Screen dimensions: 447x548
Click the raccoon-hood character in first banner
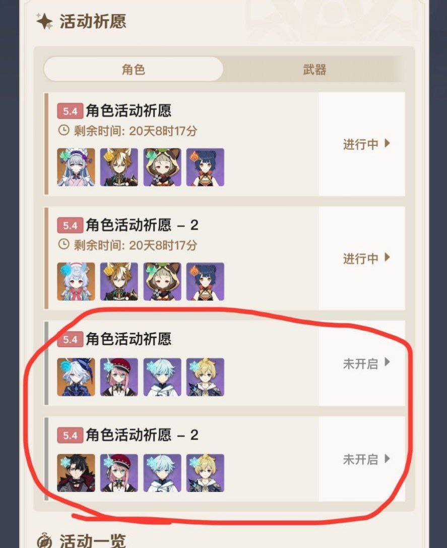coord(162,167)
